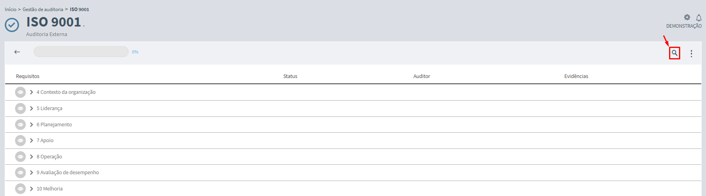
Task: Select the 10 Melhoria requirement row
Action: coord(353,189)
